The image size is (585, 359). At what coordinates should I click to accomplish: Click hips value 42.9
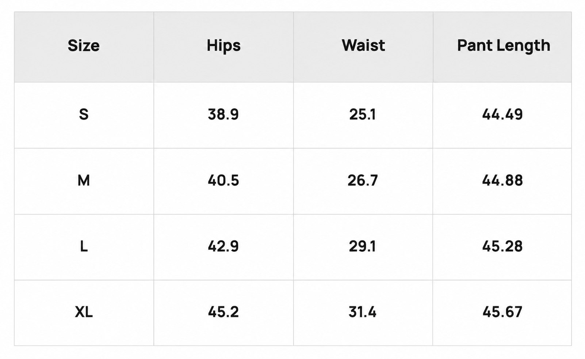pos(223,246)
